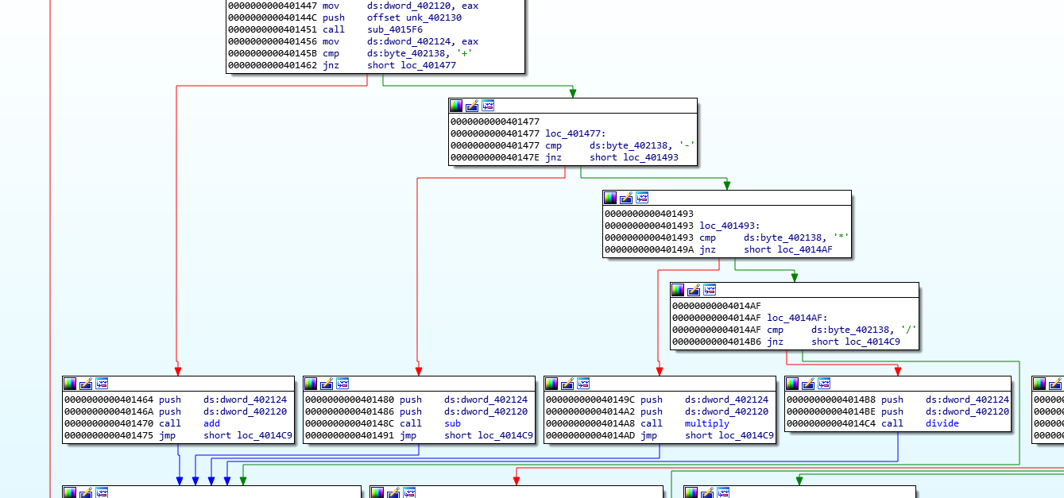Screen dimensions: 1064x498
Task: Click the 'loc_401477:' label line
Action: (x=528, y=133)
